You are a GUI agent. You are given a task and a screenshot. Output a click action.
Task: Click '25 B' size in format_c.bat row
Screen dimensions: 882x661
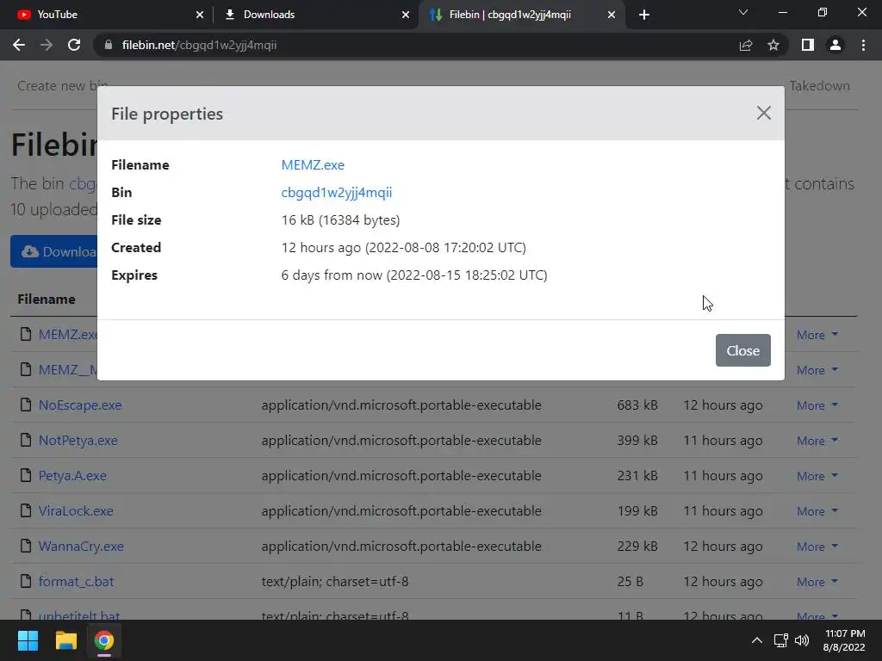[x=630, y=582]
